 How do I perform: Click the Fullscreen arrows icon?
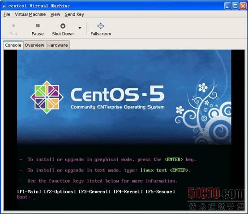point(101,26)
